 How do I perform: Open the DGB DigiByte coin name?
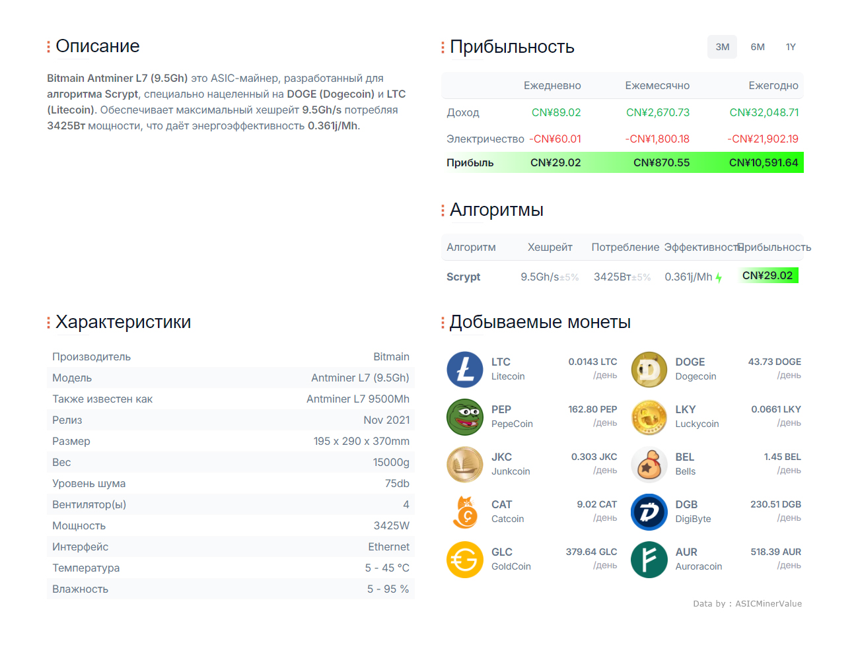pyautogui.click(x=693, y=512)
